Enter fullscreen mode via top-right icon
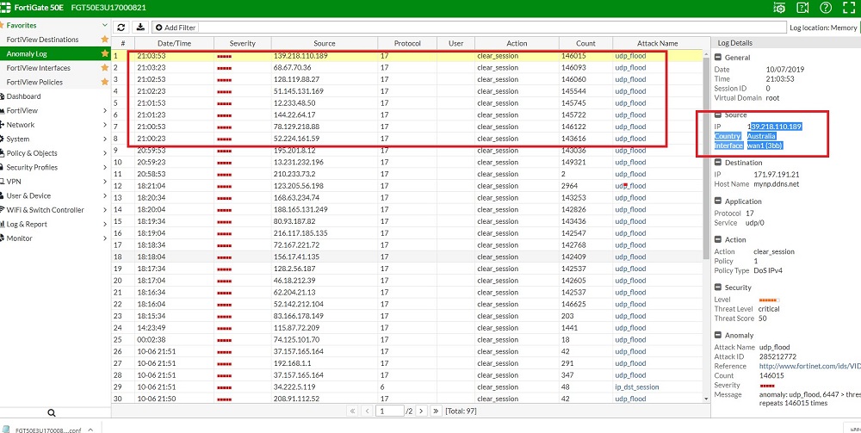This screenshot has width=861, height=433. 848,8
